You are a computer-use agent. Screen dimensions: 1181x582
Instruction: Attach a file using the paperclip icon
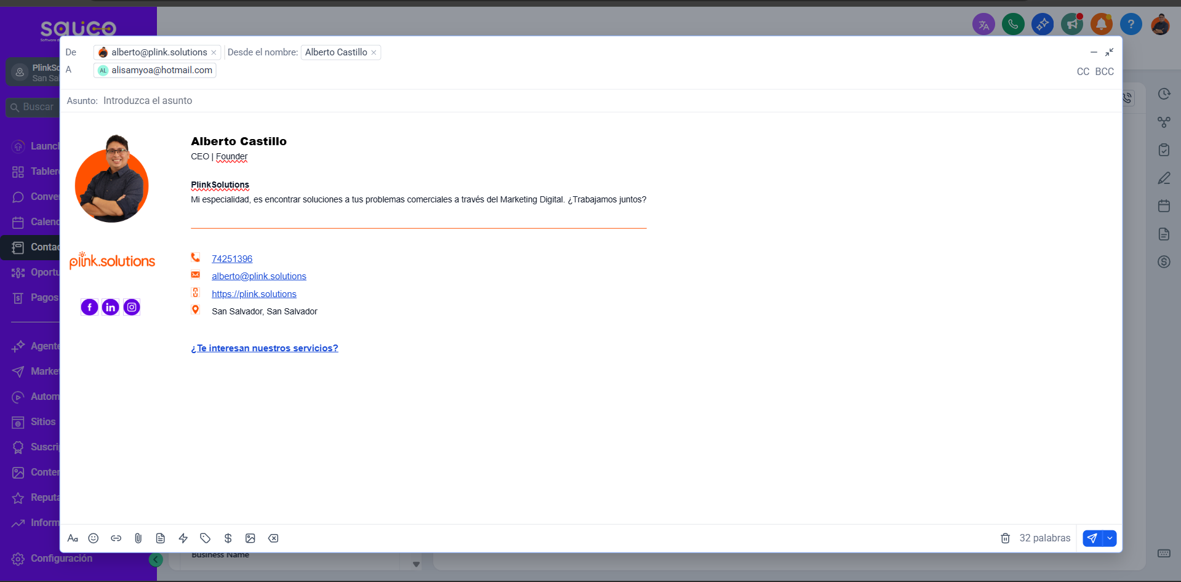pyautogui.click(x=138, y=538)
